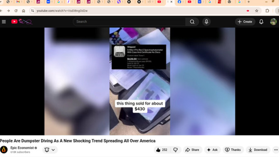Dislike the video with thumbs down

click(176, 150)
